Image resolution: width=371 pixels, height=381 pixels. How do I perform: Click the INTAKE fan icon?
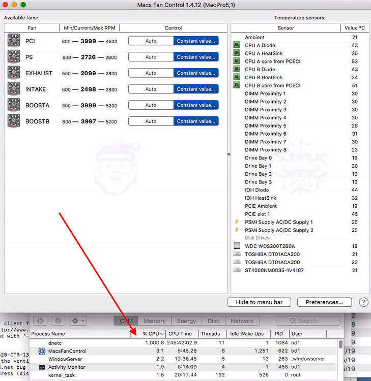click(x=14, y=89)
